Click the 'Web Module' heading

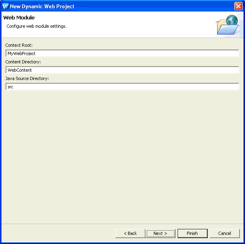coord(19,18)
